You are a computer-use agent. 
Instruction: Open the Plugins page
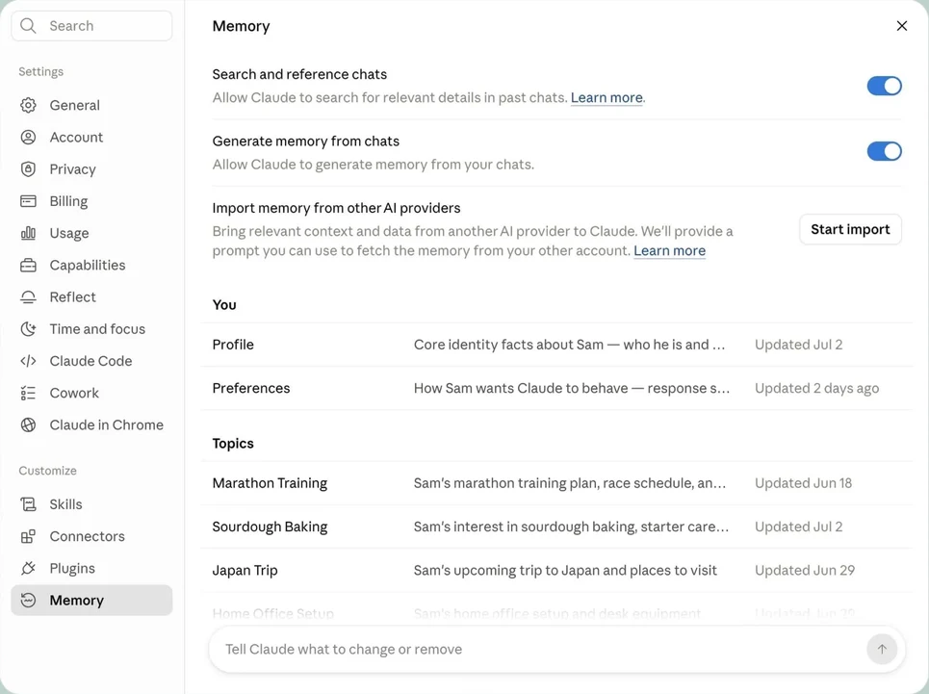point(91,568)
